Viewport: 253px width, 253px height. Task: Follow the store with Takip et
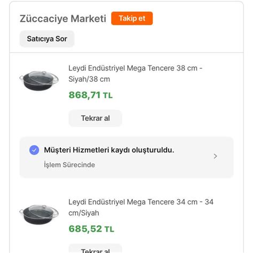[132, 18]
